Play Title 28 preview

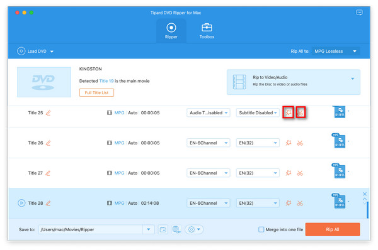coord(21,203)
